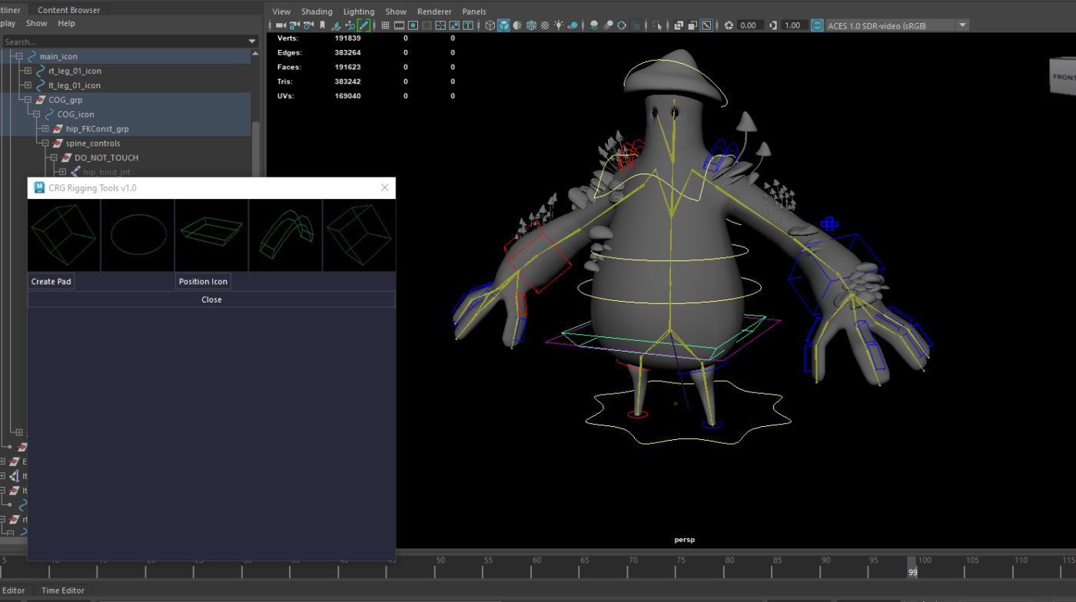
Task: Open the viewport View menu
Action: pyautogui.click(x=281, y=12)
